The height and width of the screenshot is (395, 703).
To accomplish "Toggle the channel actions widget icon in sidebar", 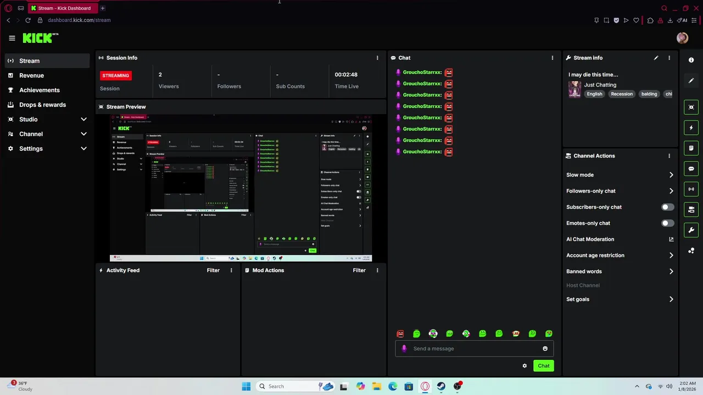I will pos(691,210).
